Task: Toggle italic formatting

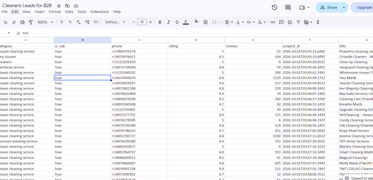Action: coord(169,22)
